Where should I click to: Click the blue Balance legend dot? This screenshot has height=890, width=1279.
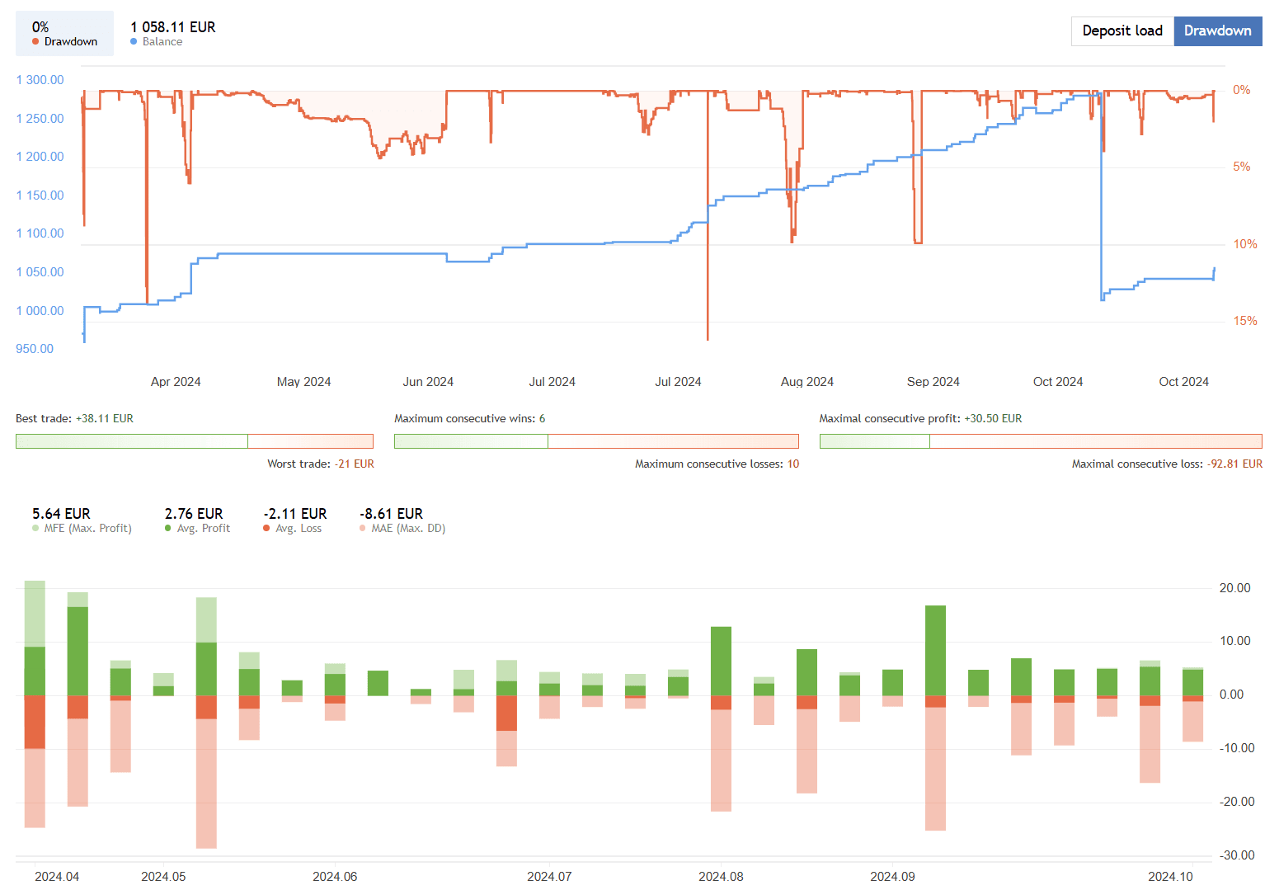pos(133,41)
